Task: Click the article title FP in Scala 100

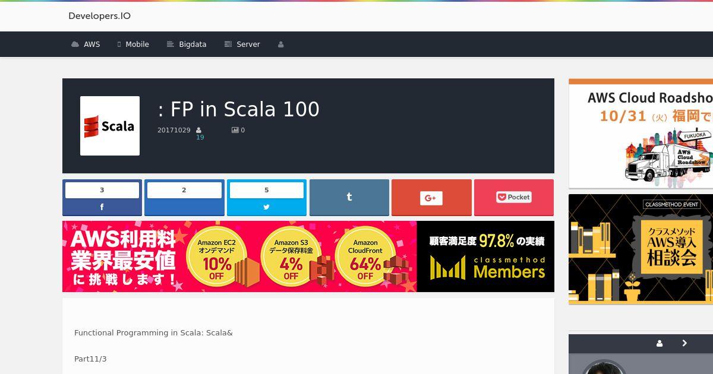Action: pos(239,109)
